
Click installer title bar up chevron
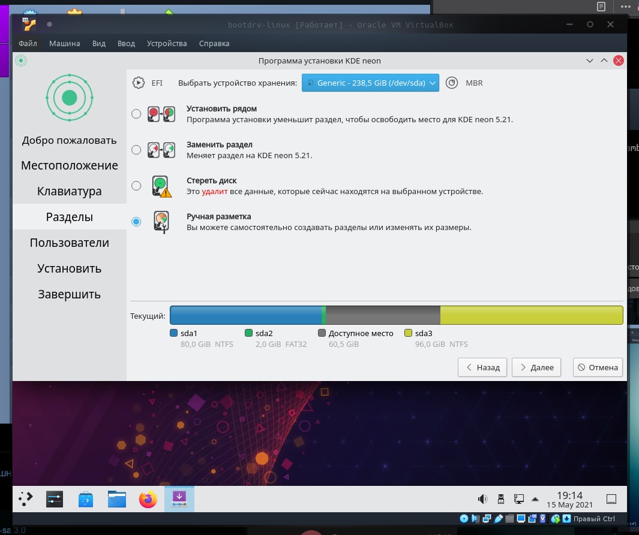tap(604, 61)
